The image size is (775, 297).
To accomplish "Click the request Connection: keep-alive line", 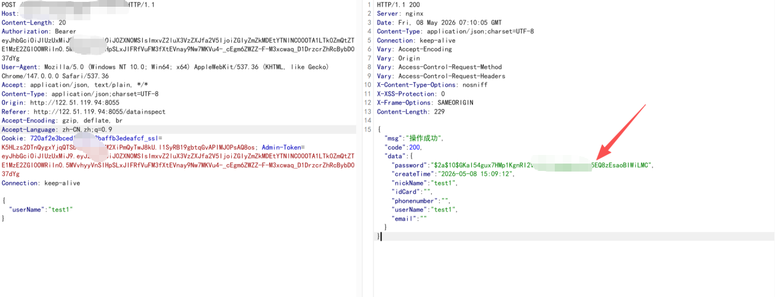I will click(x=41, y=183).
